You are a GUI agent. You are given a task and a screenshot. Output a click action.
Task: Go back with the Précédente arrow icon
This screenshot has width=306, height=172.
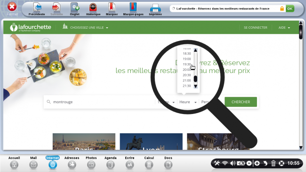tap(37, 8)
